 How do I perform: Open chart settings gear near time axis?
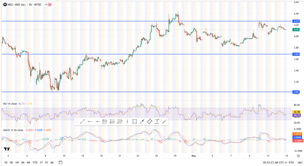(298, 156)
